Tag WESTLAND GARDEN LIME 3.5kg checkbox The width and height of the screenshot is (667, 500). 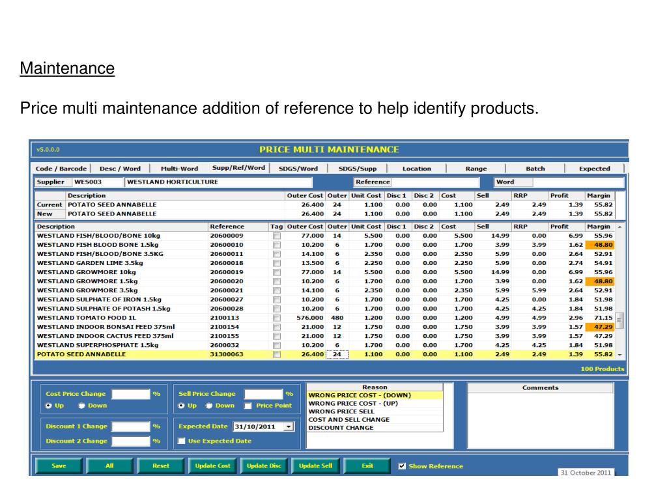(277, 263)
